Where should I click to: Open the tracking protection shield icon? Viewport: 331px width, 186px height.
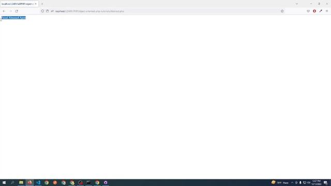click(x=42, y=11)
